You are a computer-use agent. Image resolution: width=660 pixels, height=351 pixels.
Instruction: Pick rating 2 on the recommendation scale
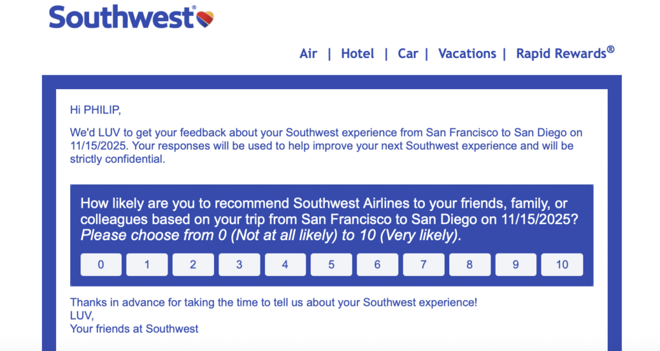point(193,265)
